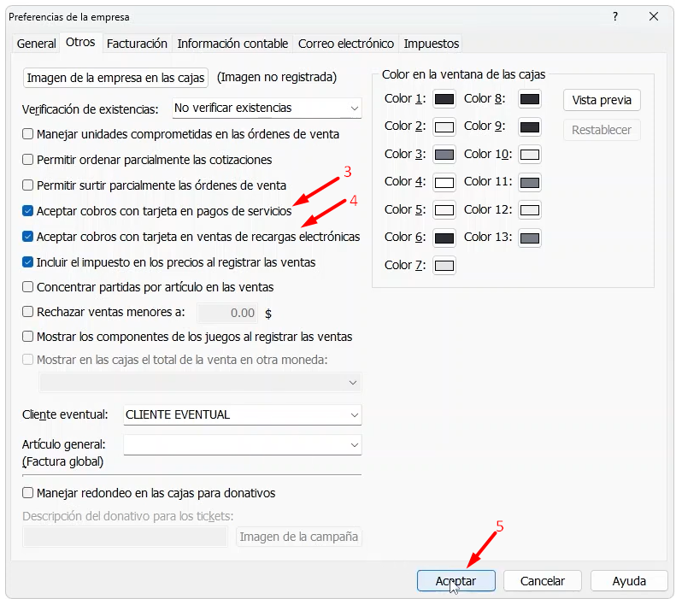Open the Correo electrónico tab

(x=345, y=44)
